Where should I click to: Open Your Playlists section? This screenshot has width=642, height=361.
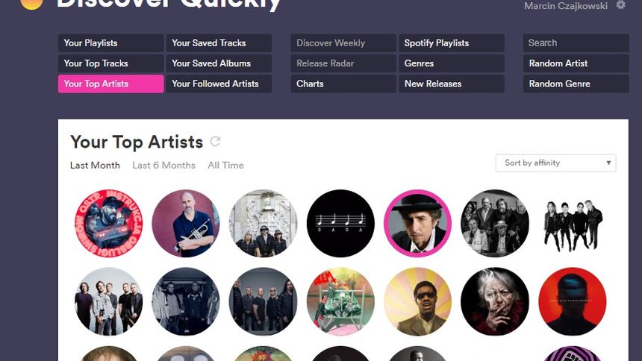click(110, 43)
